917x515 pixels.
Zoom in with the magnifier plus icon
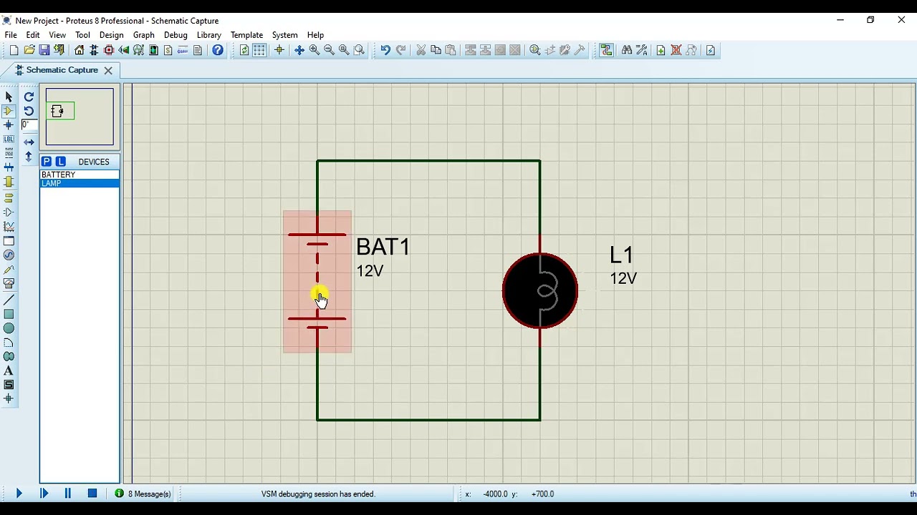click(315, 50)
